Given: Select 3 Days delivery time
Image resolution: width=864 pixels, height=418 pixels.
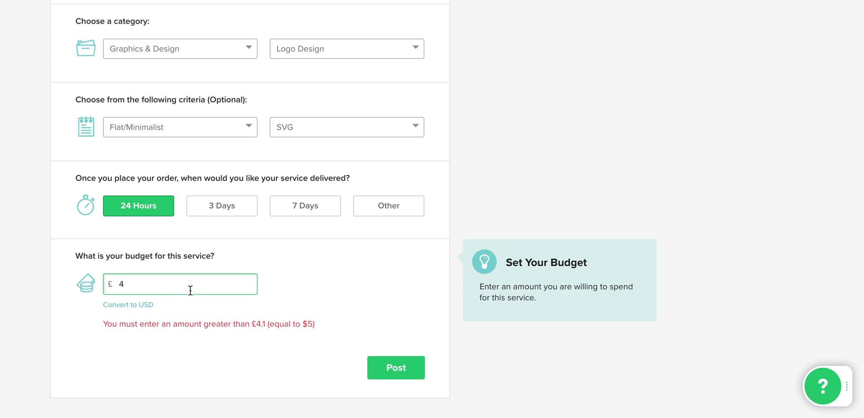Looking at the screenshot, I should tap(222, 206).
